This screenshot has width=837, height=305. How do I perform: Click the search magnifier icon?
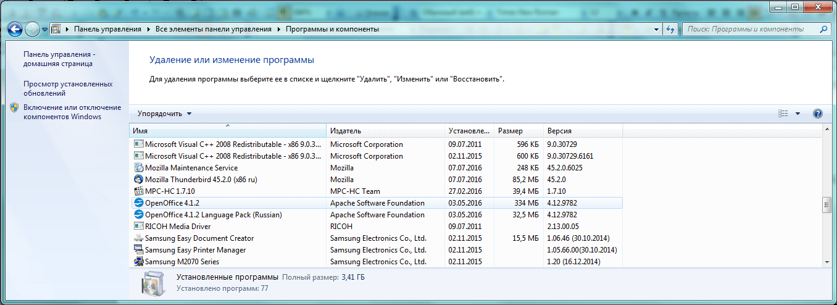pos(823,29)
